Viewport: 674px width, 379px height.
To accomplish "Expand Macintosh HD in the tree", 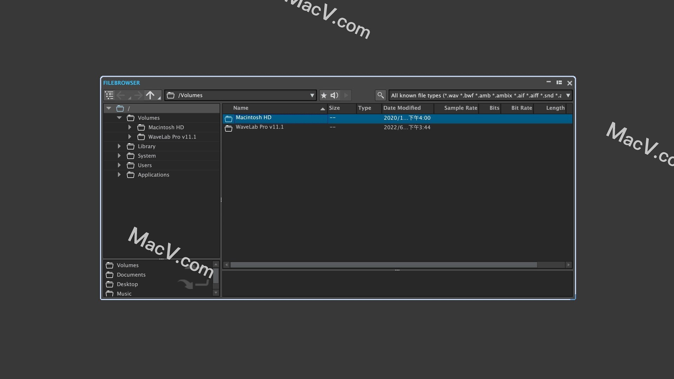I will click(130, 127).
